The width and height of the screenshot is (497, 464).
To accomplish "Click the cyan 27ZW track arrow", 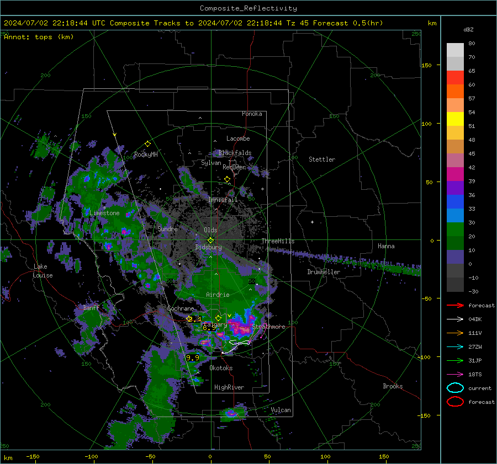I will [x=455, y=347].
